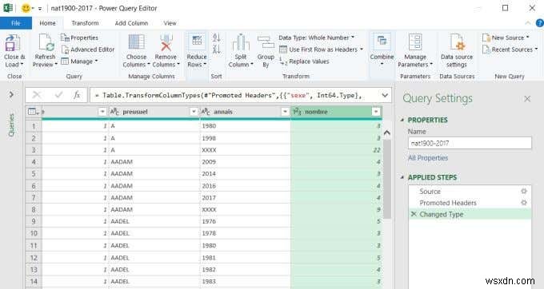Click Replace Values
Image resolution: width=544 pixels, height=289 pixels.
[304, 61]
